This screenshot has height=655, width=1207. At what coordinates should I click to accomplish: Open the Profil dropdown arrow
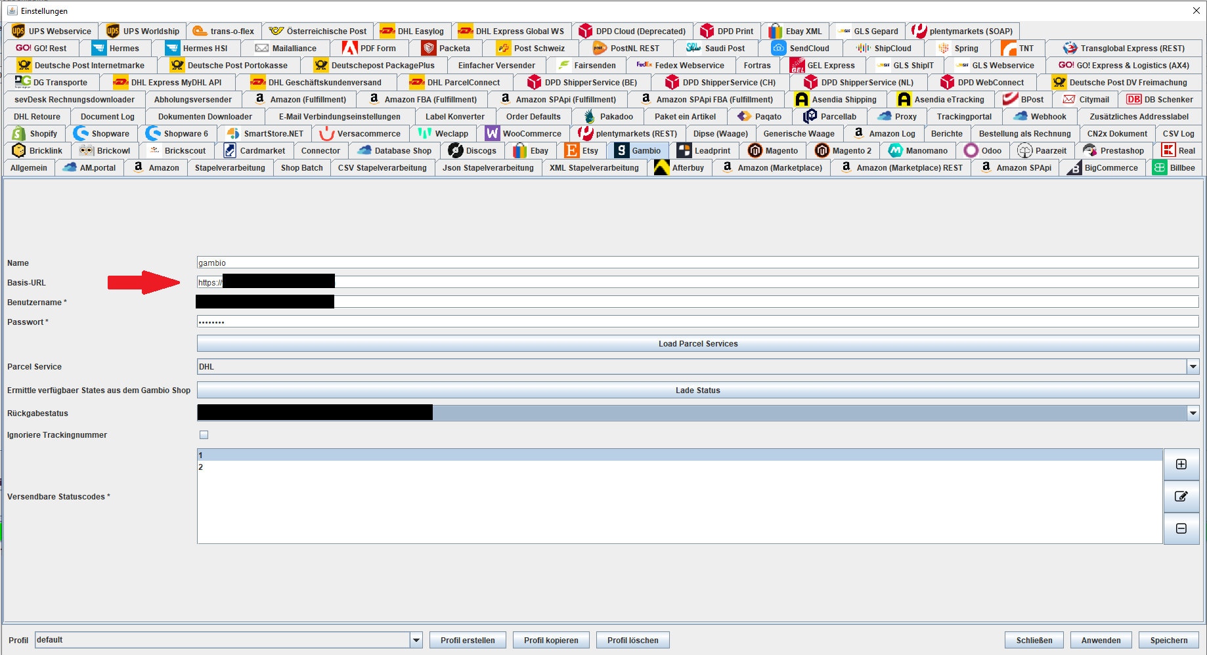[416, 640]
